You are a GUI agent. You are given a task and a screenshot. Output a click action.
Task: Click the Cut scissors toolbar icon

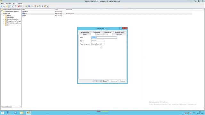[13, 6]
